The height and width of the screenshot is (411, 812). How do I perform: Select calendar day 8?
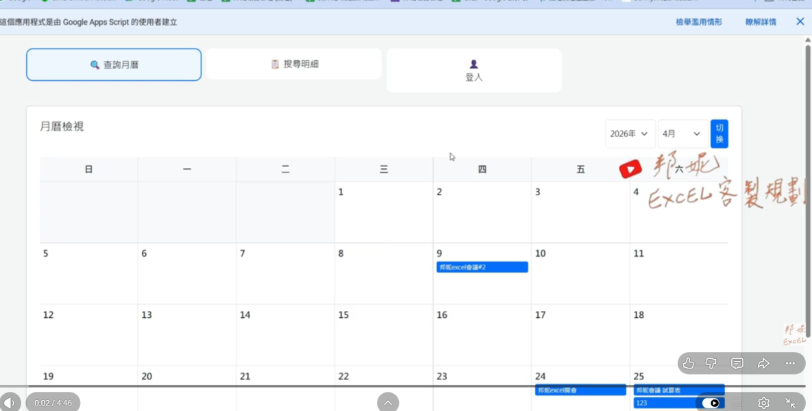(384, 274)
